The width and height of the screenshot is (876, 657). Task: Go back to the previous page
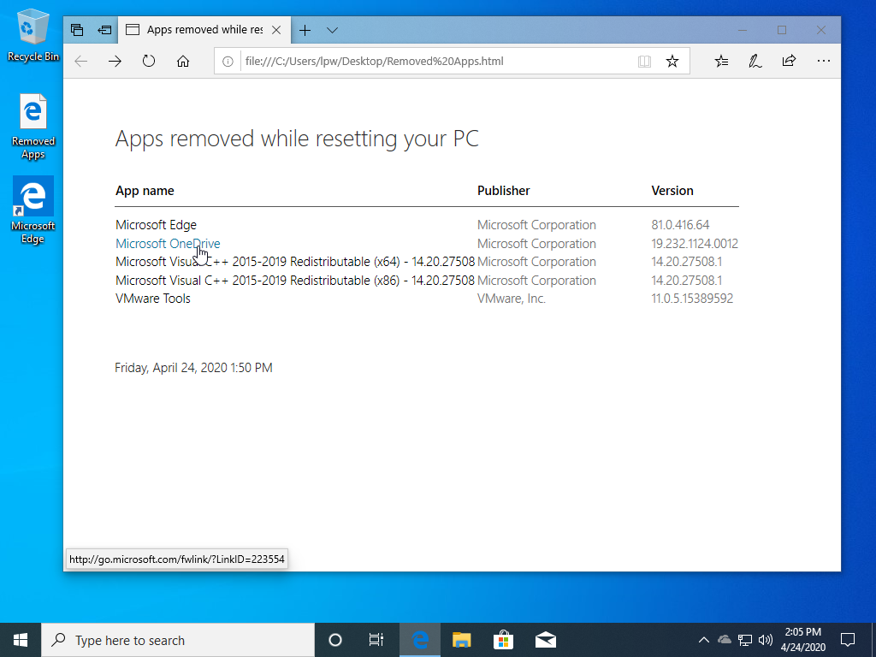coord(81,62)
